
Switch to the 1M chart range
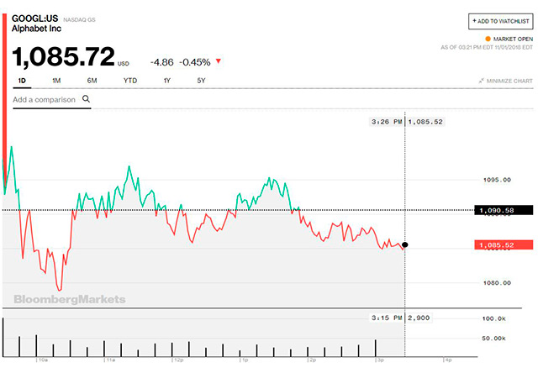coord(56,81)
